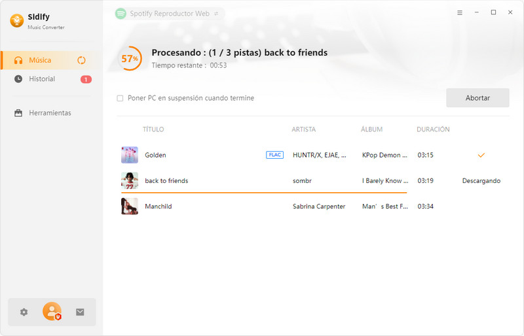The height and width of the screenshot is (336, 524).
Task: Click the Historial clock icon
Action: coord(18,79)
